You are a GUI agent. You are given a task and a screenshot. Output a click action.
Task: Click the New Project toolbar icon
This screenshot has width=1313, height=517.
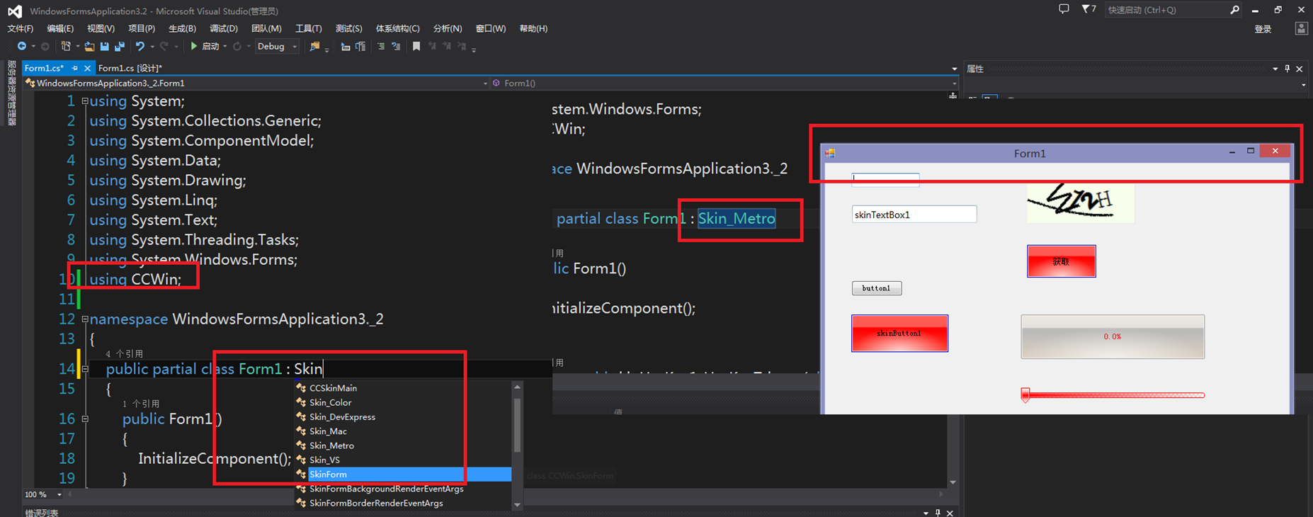tap(66, 47)
